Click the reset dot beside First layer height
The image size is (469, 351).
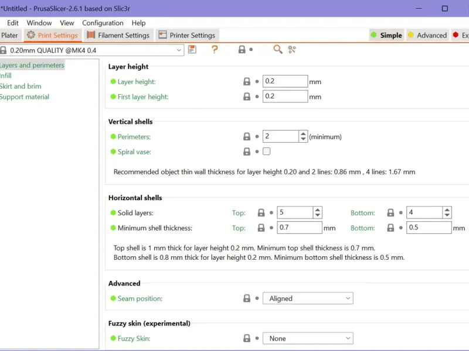pyautogui.click(x=257, y=97)
